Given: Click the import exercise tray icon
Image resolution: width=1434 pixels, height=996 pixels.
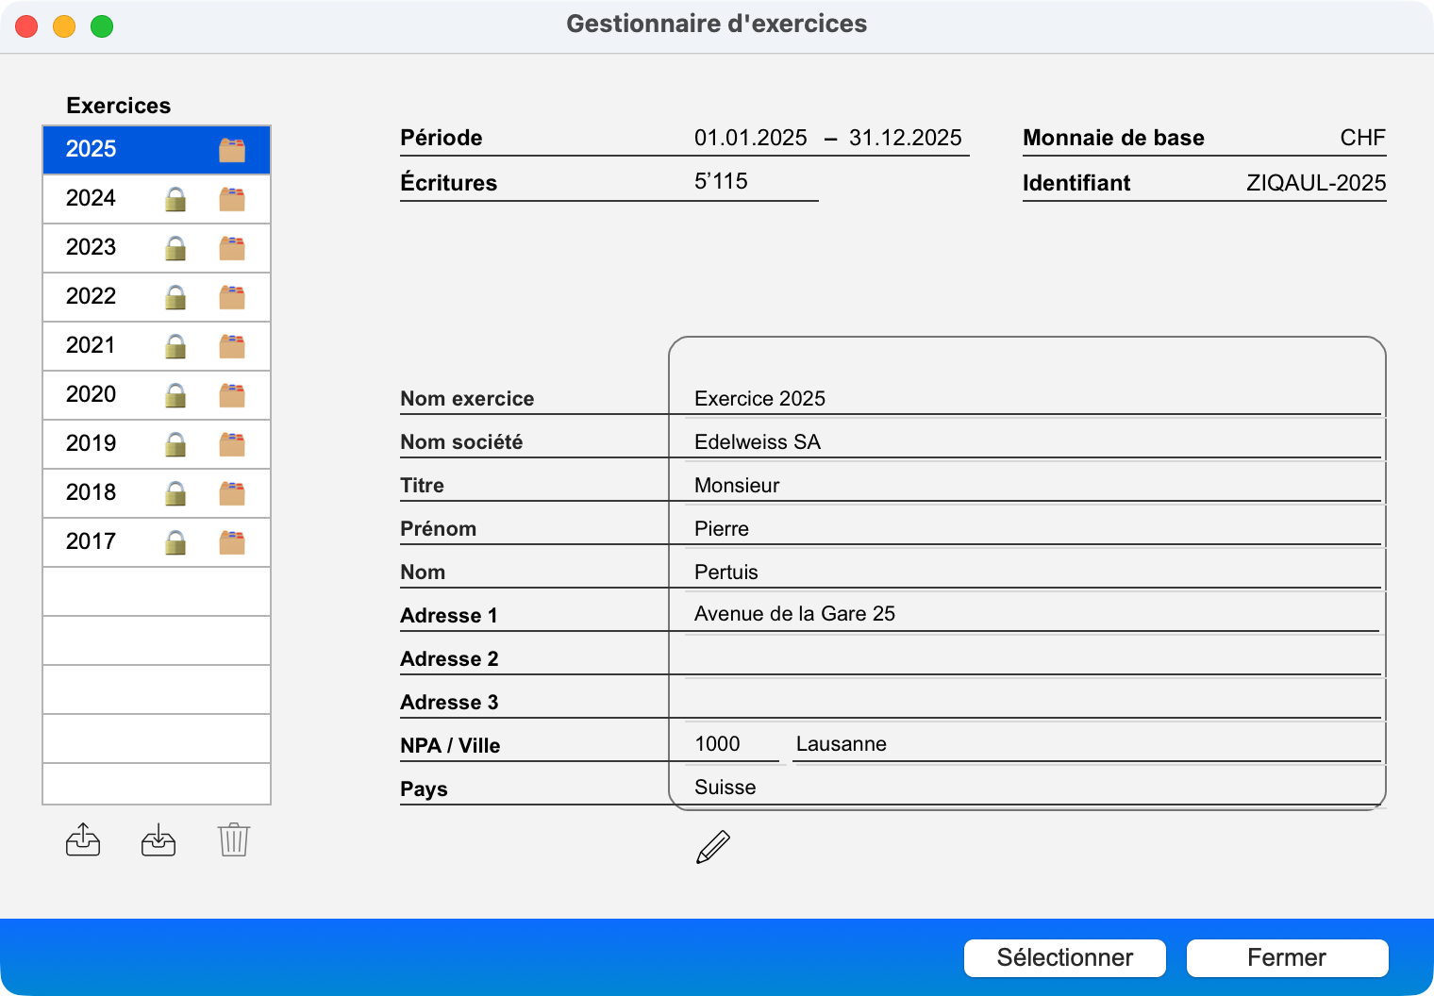Looking at the screenshot, I should [x=158, y=839].
